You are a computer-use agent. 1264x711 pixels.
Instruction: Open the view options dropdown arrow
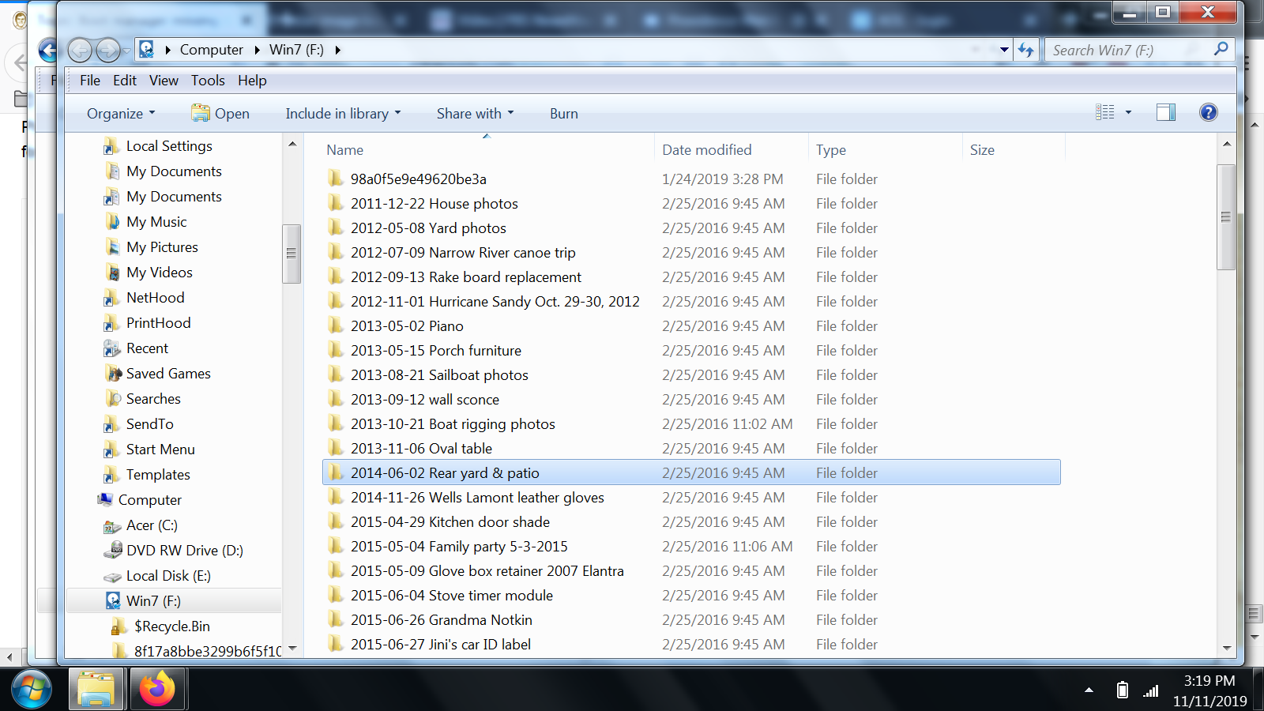click(1128, 112)
